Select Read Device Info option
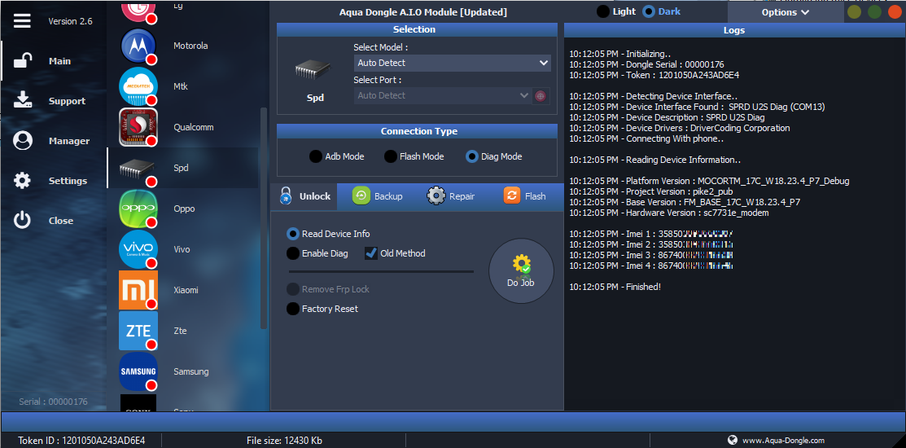The height and width of the screenshot is (448, 906). (328, 234)
